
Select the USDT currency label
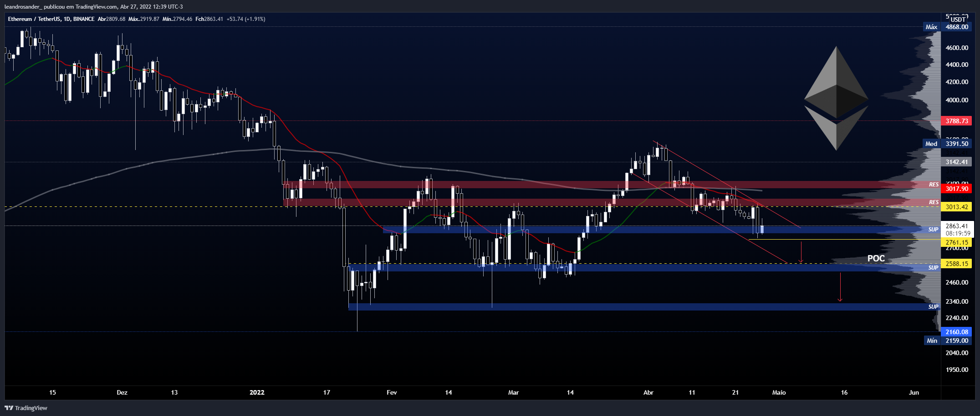(958, 20)
